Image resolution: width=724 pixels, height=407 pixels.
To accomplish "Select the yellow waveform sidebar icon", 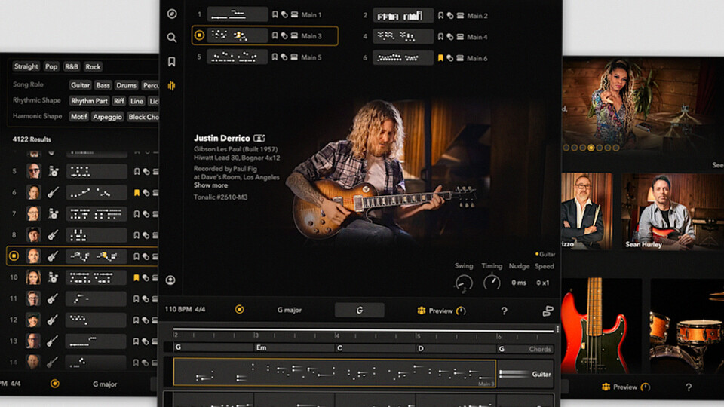I will (x=172, y=86).
